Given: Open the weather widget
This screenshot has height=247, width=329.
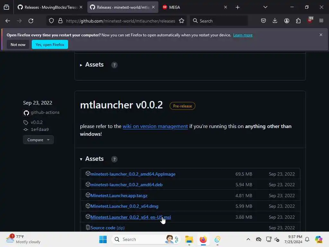Looking at the screenshot, I should [x=23, y=239].
